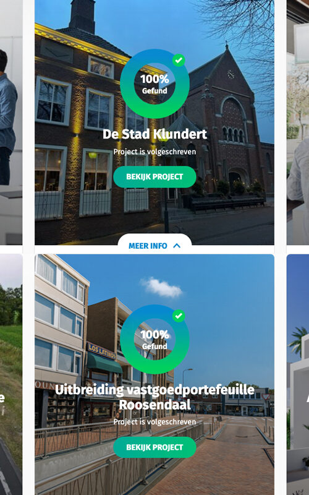The image size is (309, 495).
Task: Open Roosendaal project via BEKIJK PROJECT button
Action: coord(154,447)
